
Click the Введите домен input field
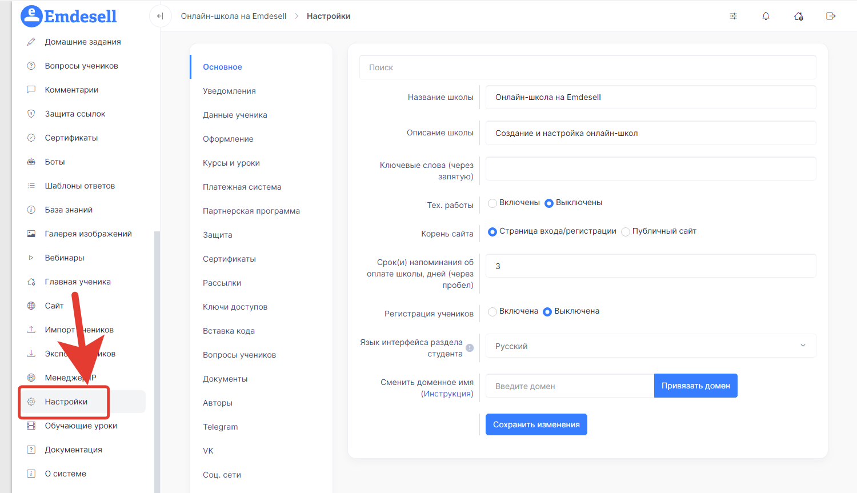[570, 386]
